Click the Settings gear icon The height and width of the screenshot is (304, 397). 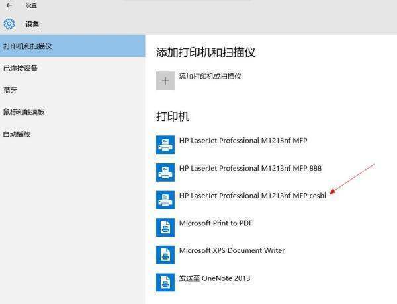[x=9, y=24]
